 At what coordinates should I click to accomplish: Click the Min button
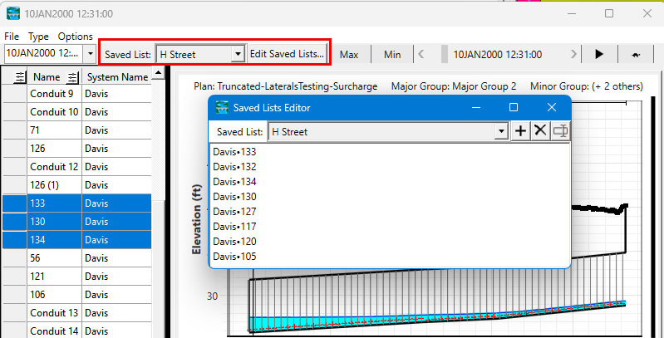(392, 54)
